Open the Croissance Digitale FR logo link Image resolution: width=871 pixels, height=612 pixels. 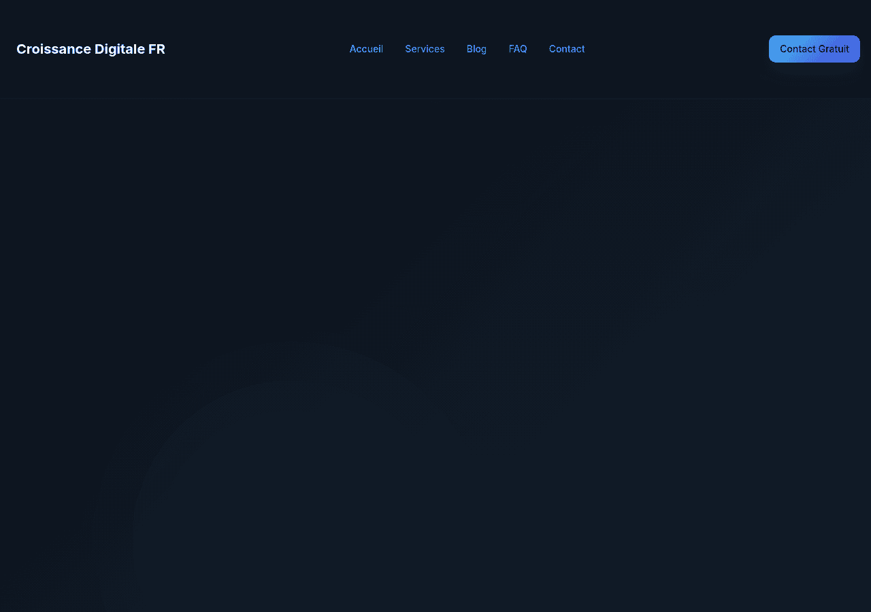click(x=91, y=49)
